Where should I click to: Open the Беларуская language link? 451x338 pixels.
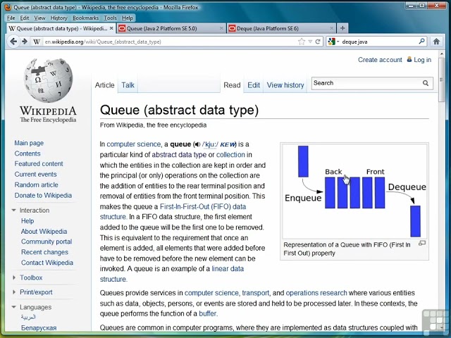tap(39, 328)
